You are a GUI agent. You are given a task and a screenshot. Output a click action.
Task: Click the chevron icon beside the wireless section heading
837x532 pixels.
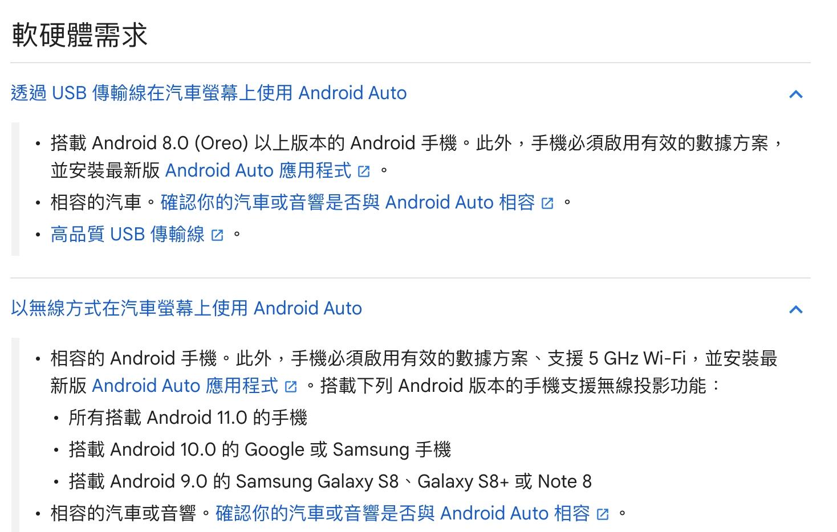[x=797, y=310]
